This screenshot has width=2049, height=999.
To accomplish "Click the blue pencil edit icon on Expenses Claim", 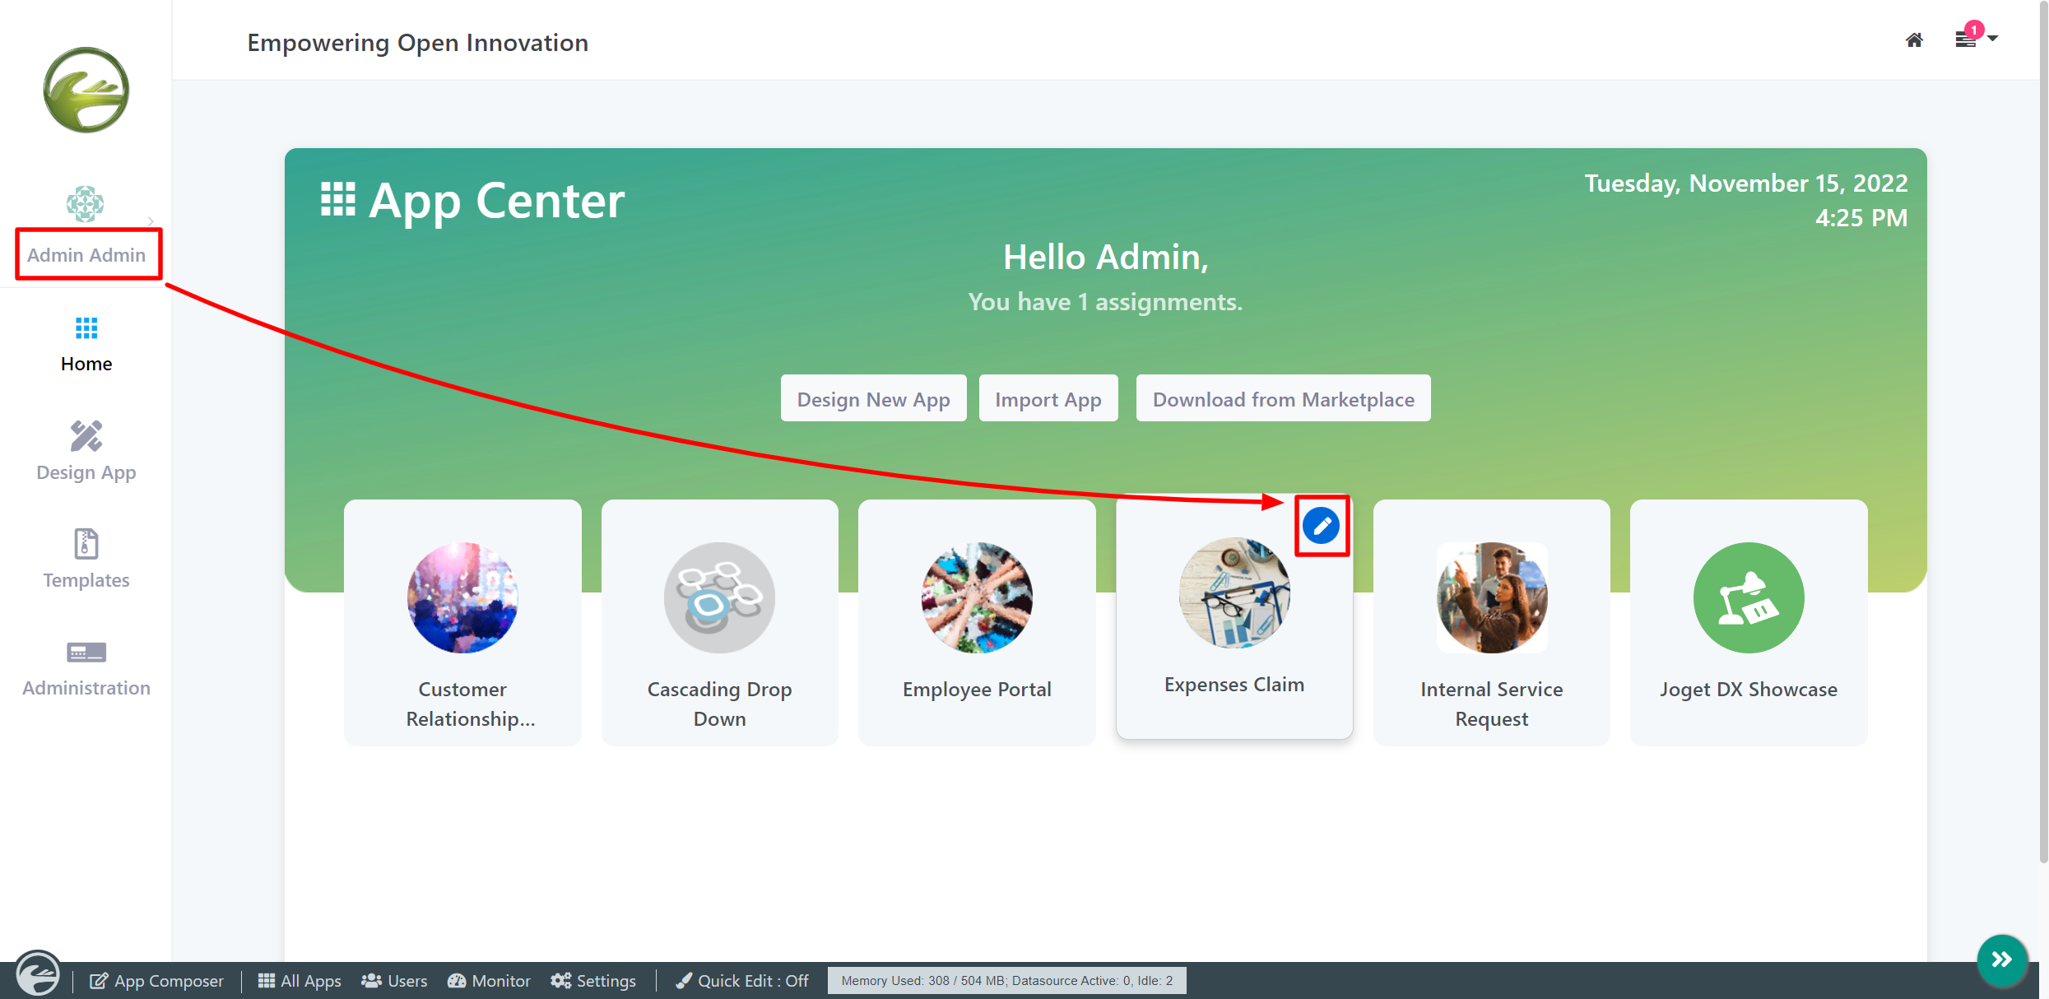I will click(x=1322, y=525).
